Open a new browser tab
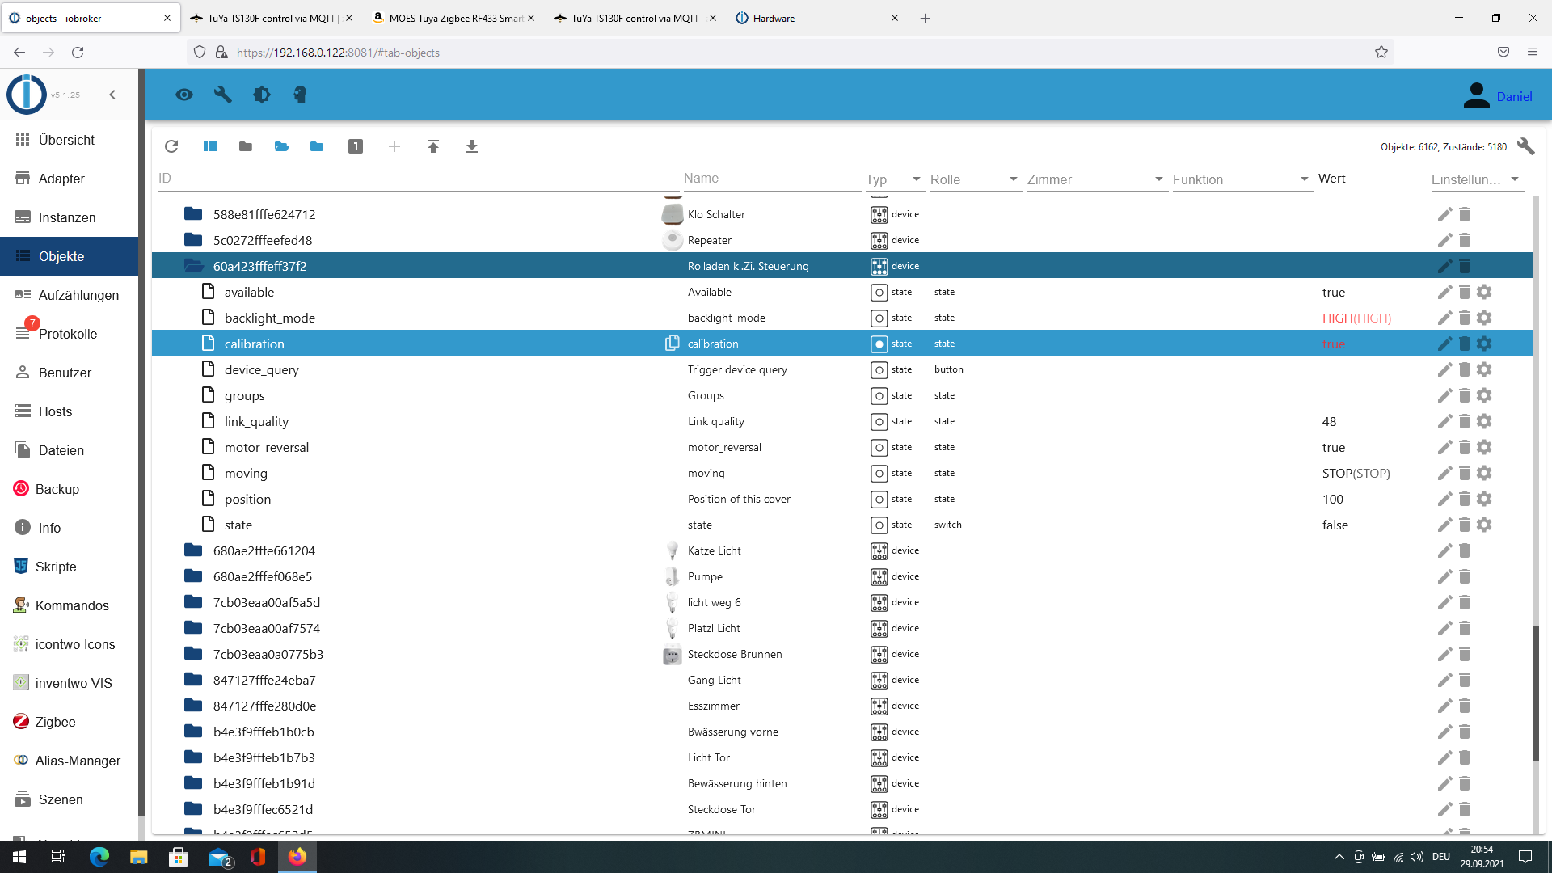This screenshot has width=1552, height=873. pos(926,18)
